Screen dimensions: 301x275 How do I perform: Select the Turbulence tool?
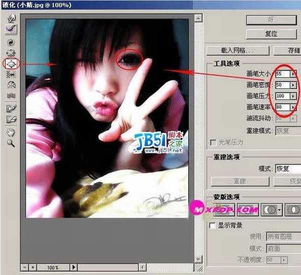click(11, 95)
